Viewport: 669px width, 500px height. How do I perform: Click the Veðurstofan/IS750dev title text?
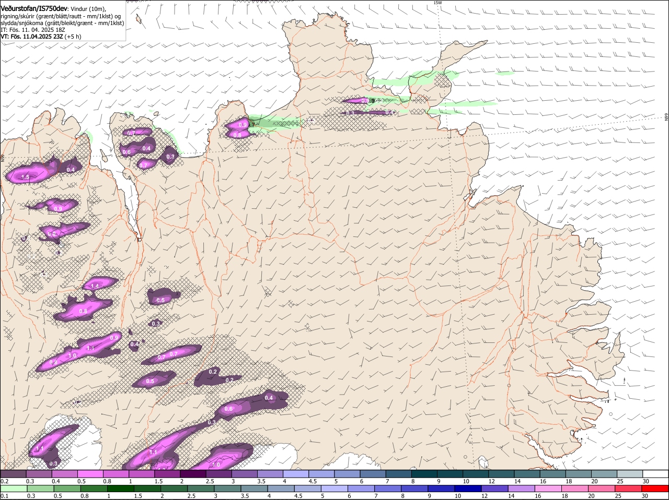click(34, 9)
